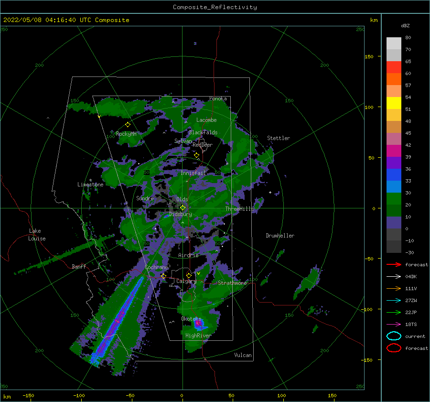Click the Olds label near radar center
The width and height of the screenshot is (430, 402).
point(182,199)
